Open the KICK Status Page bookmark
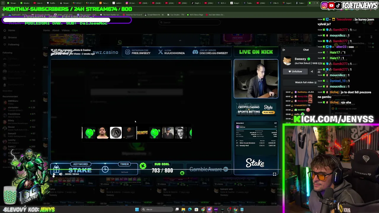The image size is (379, 213). 195,15
